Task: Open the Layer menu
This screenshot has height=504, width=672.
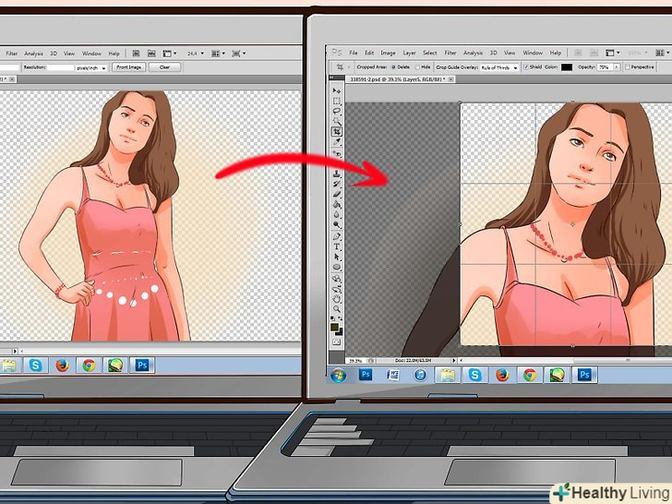Action: click(409, 53)
